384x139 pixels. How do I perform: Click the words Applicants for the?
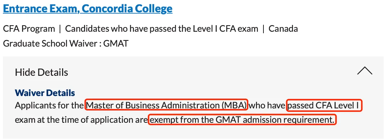pyautogui.click(x=49, y=105)
